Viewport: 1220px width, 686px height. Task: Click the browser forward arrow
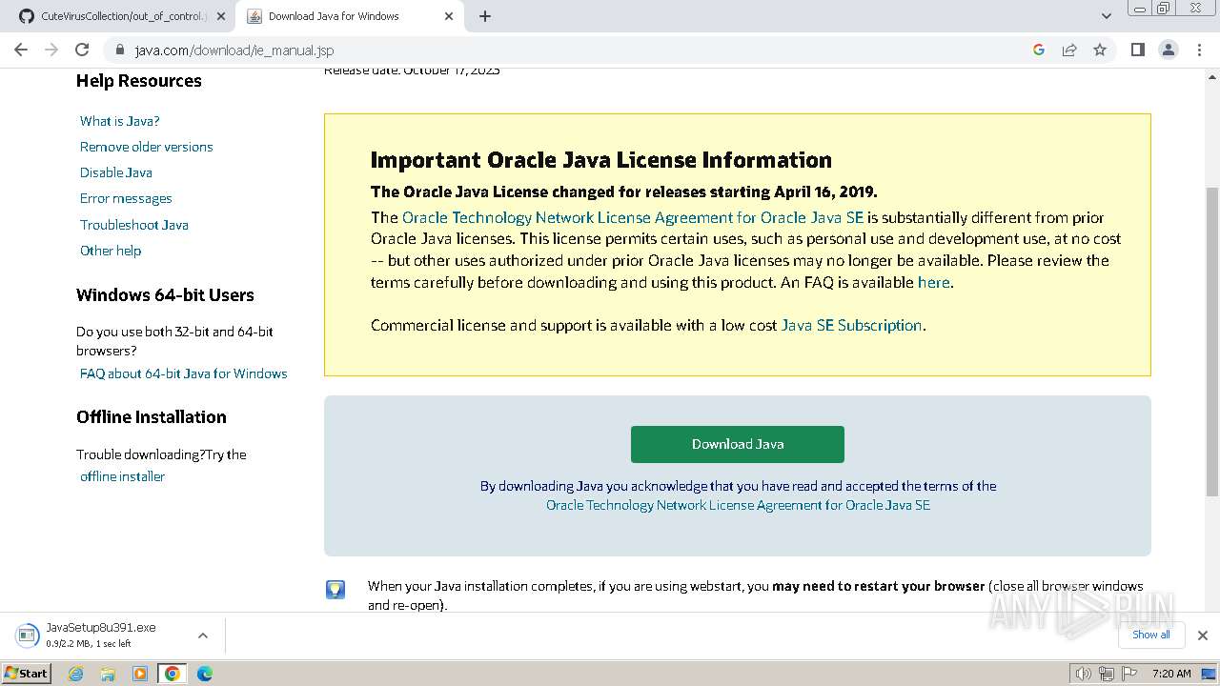click(x=51, y=50)
